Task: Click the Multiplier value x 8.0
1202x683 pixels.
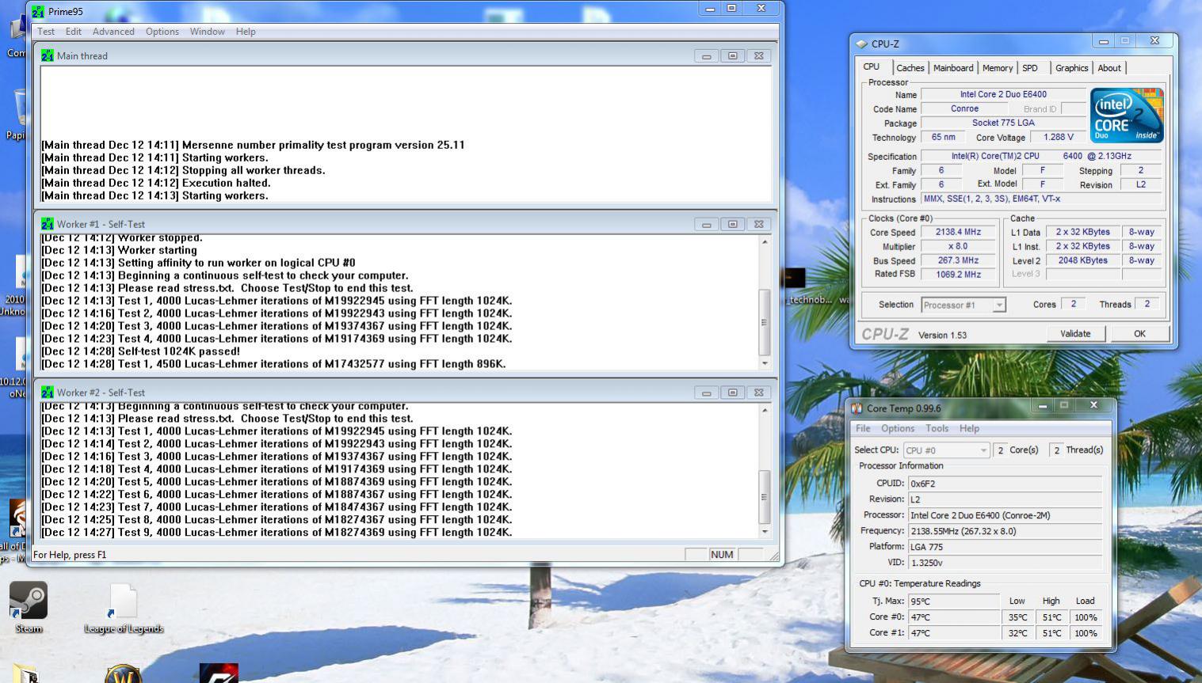Action: tap(958, 246)
